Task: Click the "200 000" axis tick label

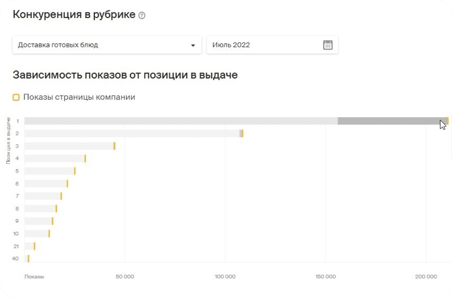Action: click(425, 276)
